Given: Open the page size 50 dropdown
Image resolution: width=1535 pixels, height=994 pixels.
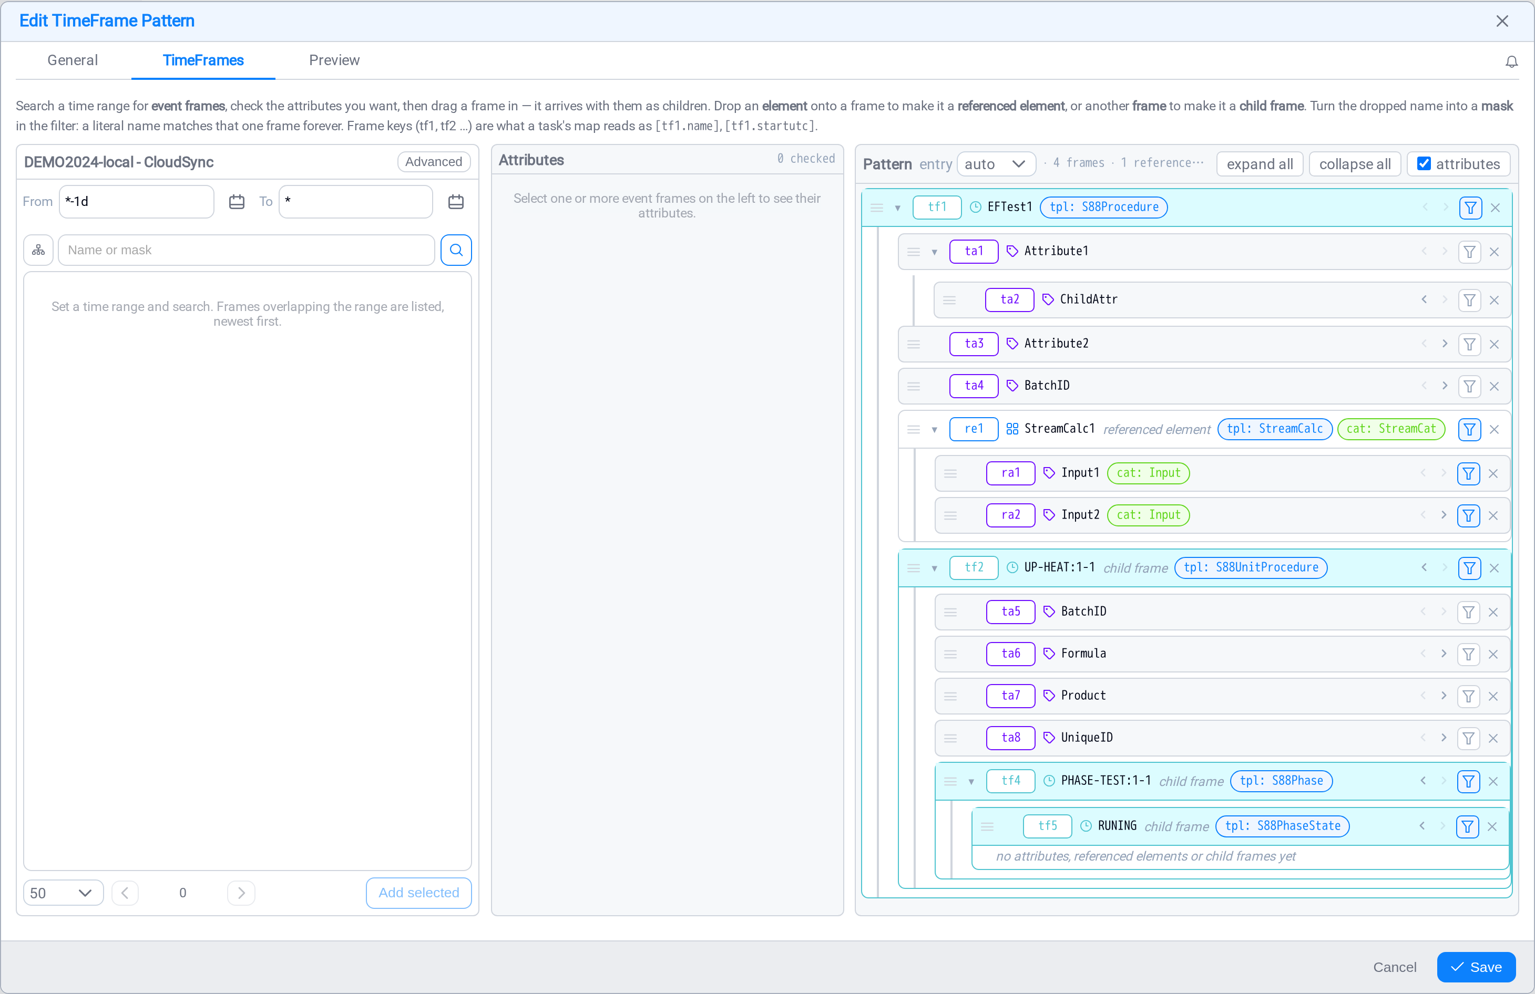Looking at the screenshot, I should pos(63,893).
